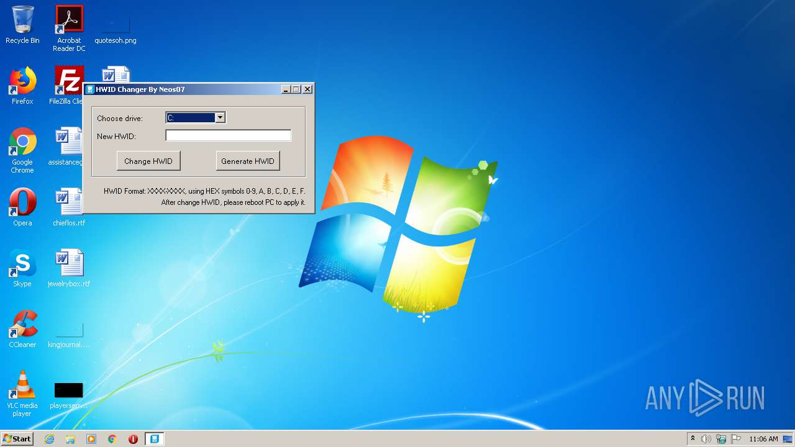This screenshot has width=795, height=447.
Task: Click the 'New HWID:' label
Action: (116, 136)
